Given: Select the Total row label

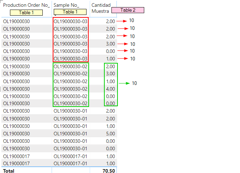Looking at the screenshot, I should click(x=9, y=171).
